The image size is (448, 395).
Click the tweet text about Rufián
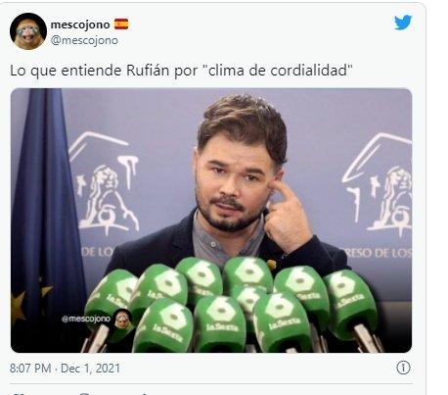[181, 71]
